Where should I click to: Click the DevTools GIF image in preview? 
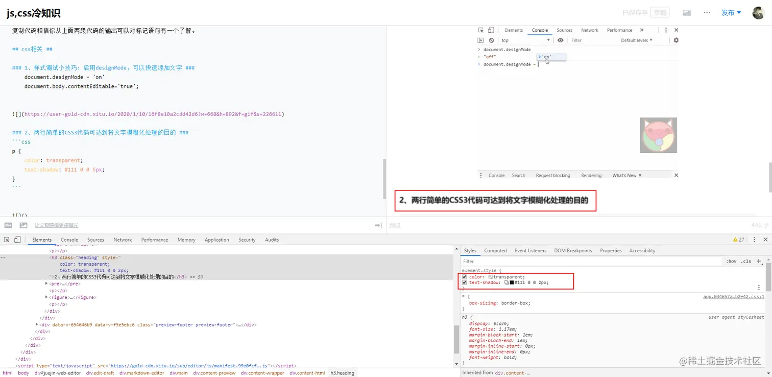click(x=578, y=102)
